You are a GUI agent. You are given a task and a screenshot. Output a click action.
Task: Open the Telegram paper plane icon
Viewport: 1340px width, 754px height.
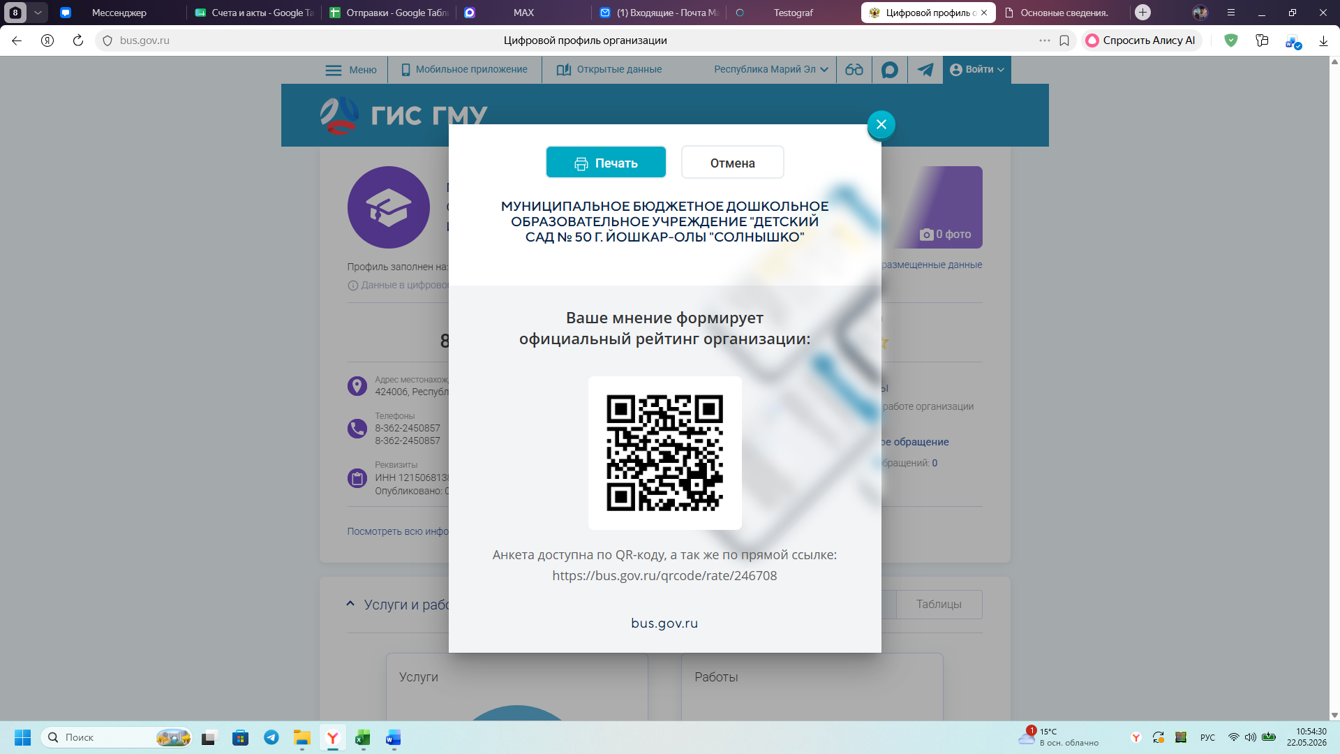(925, 69)
